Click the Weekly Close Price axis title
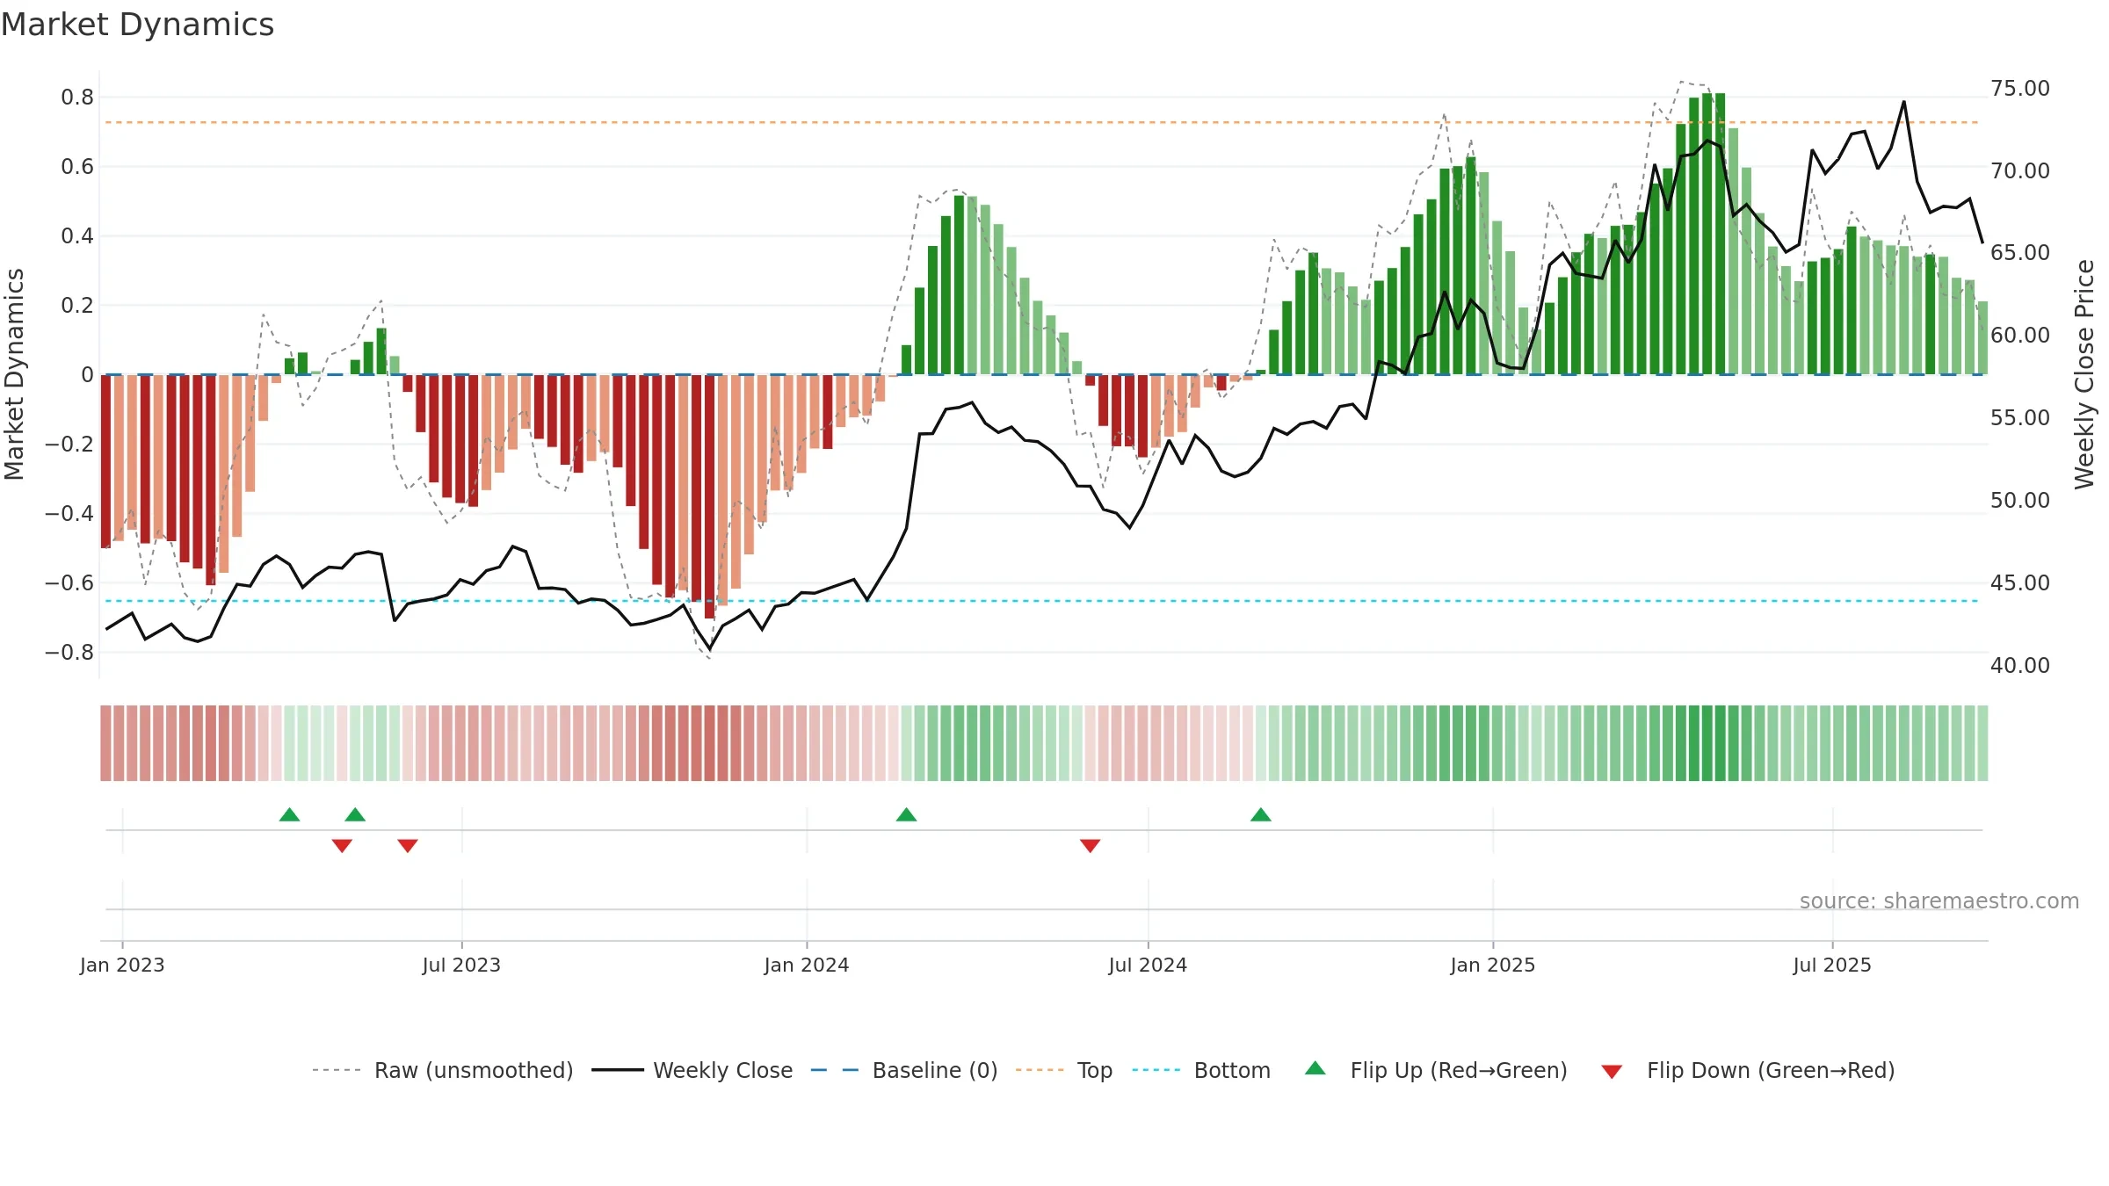 2084,374
